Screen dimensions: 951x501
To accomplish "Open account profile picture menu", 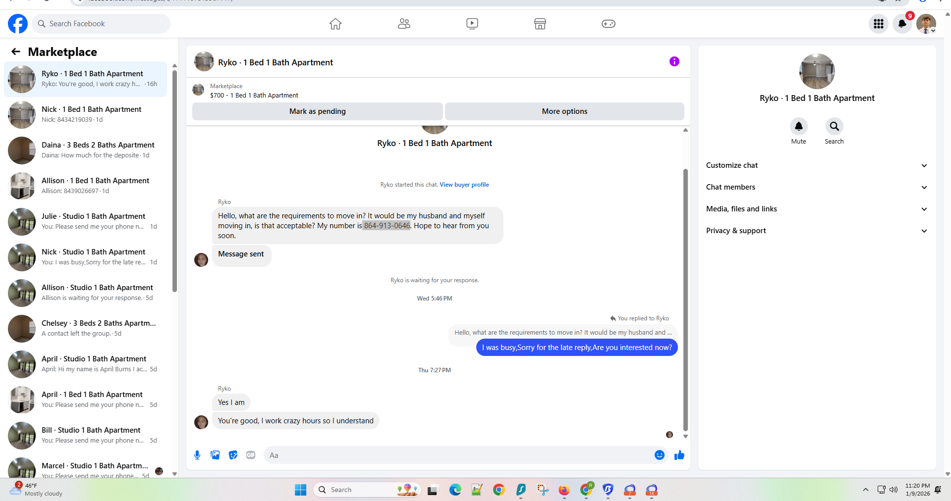I will pyautogui.click(x=926, y=24).
